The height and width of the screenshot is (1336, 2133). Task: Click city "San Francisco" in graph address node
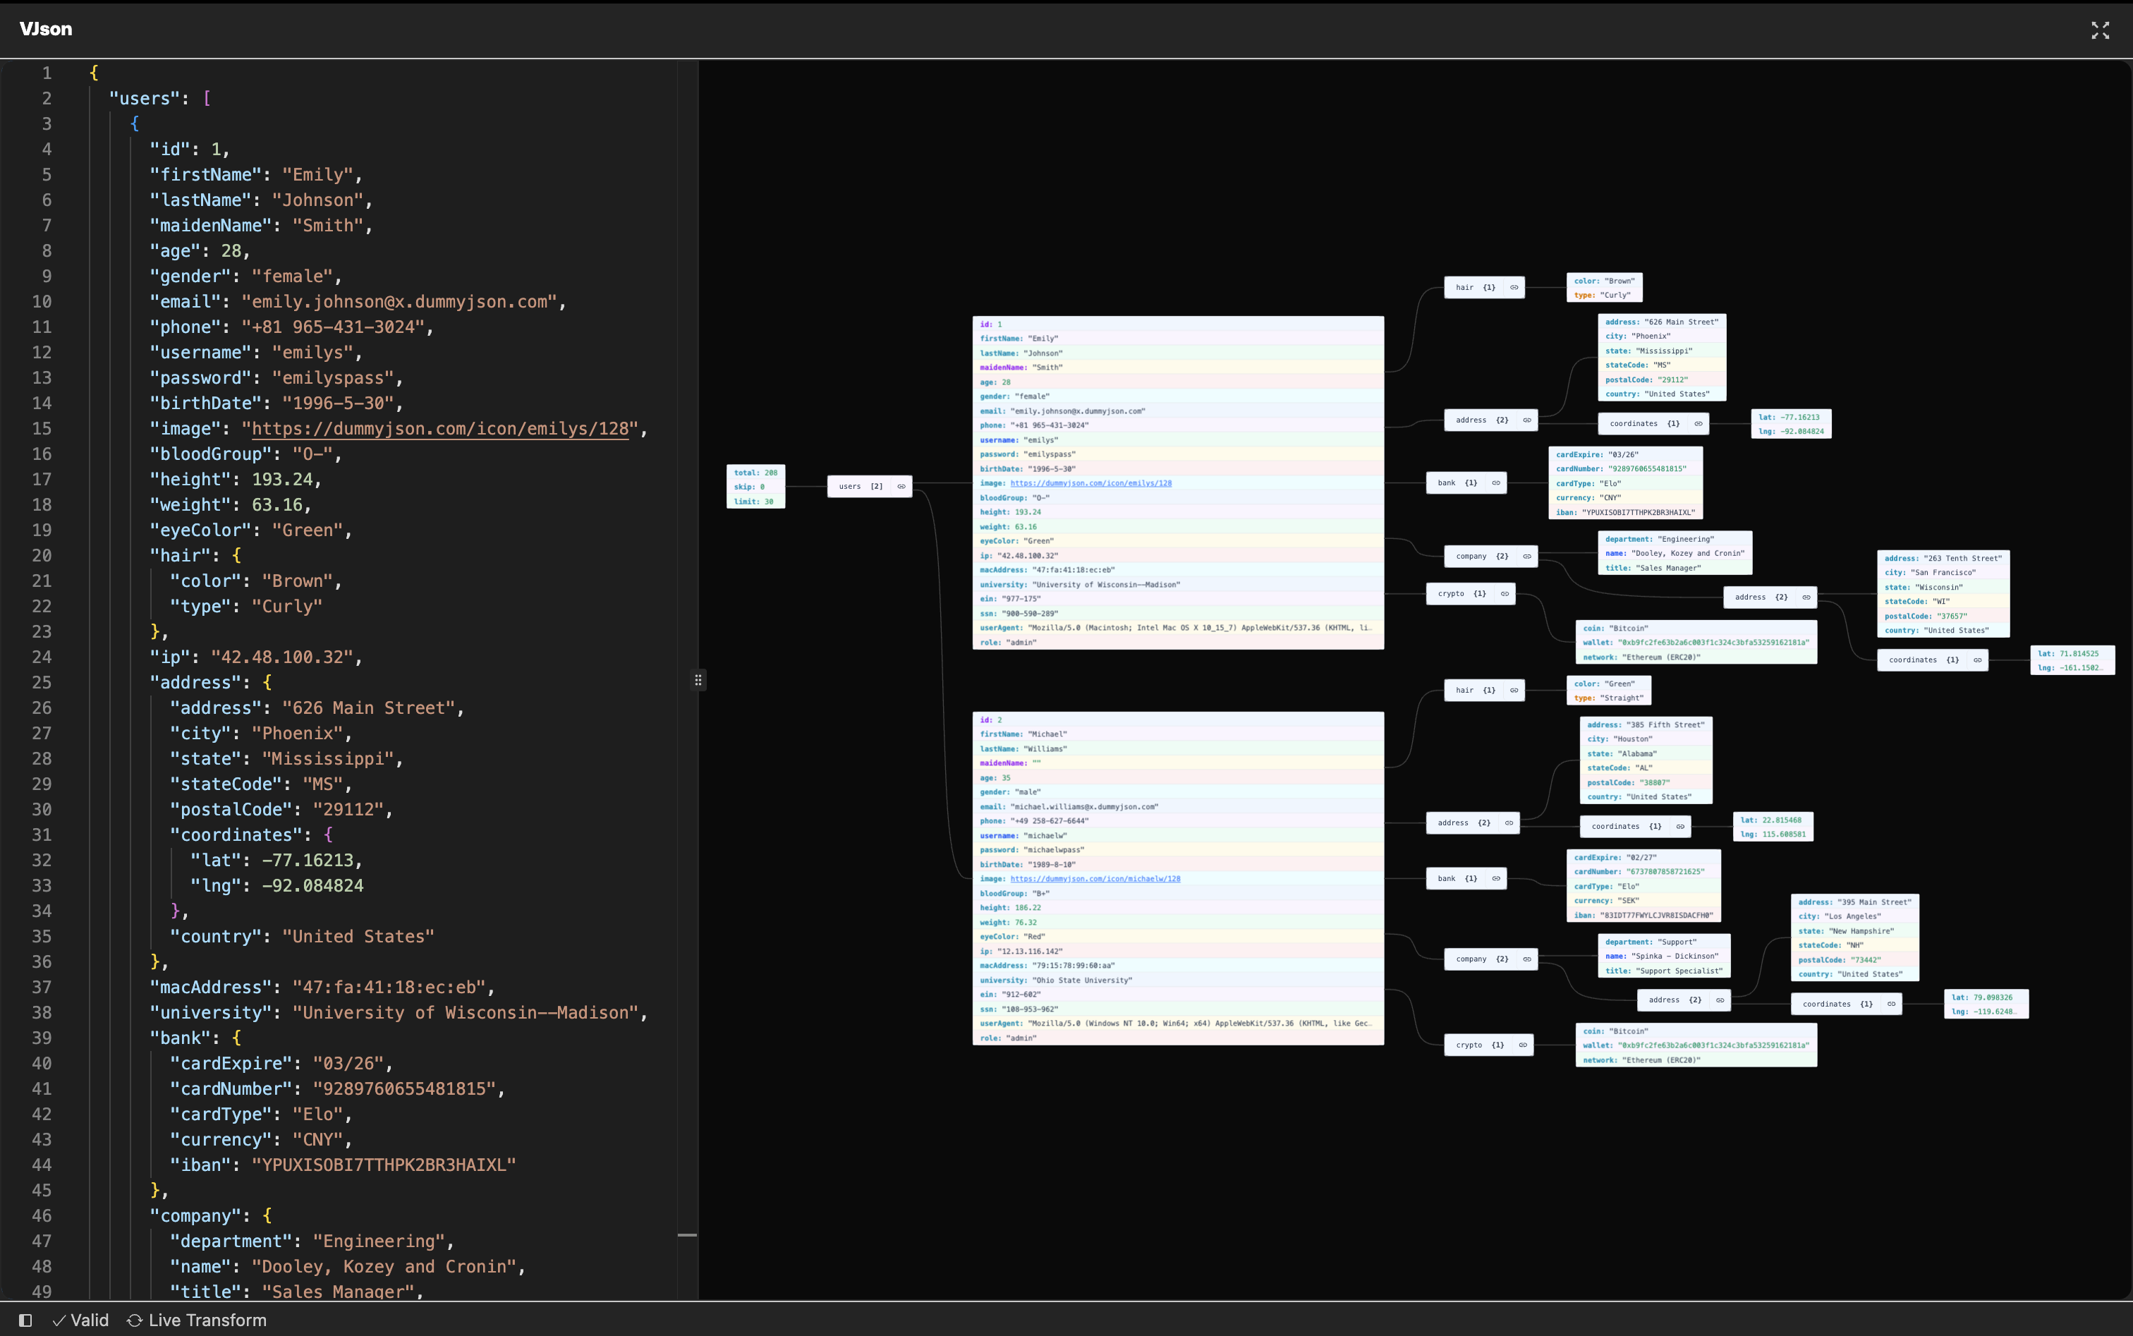click(x=1943, y=573)
